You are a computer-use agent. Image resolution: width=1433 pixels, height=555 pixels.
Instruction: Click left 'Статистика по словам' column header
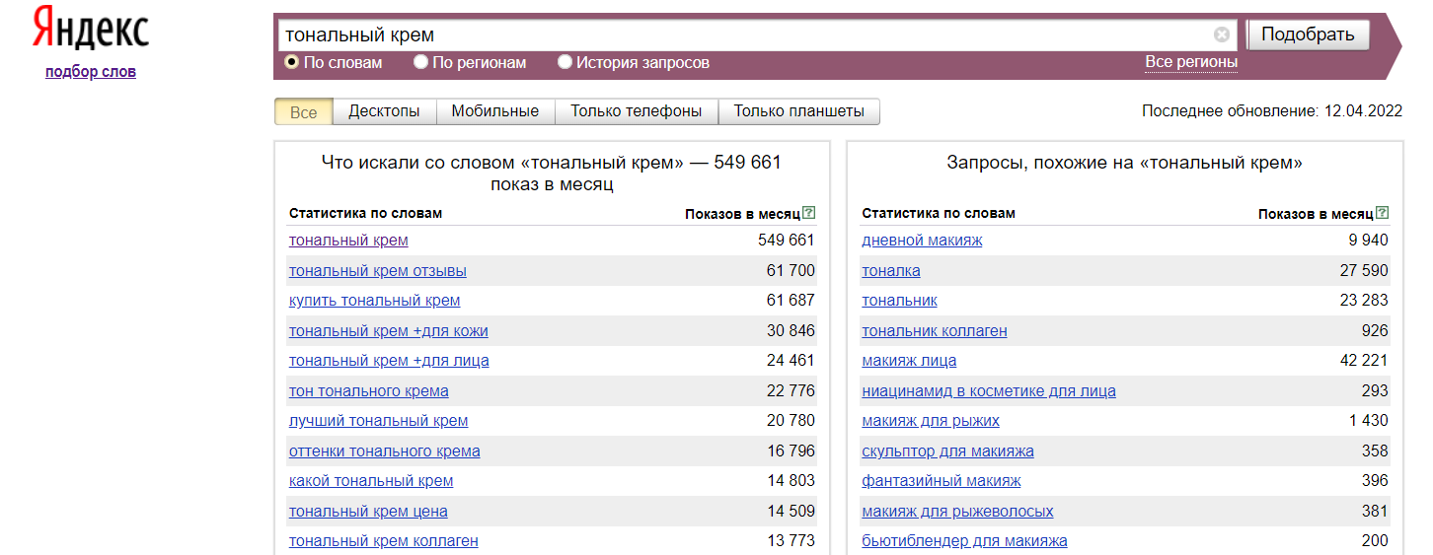(x=365, y=213)
